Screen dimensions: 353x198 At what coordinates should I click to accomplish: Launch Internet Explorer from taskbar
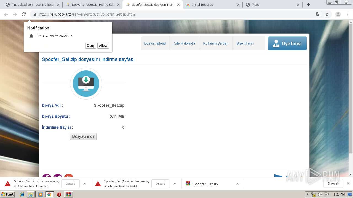tap(22, 194)
